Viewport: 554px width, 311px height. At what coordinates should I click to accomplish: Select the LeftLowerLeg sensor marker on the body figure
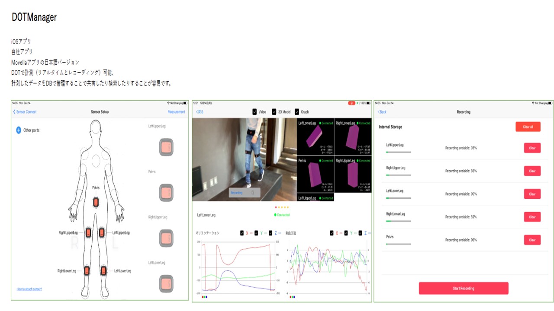point(103,271)
